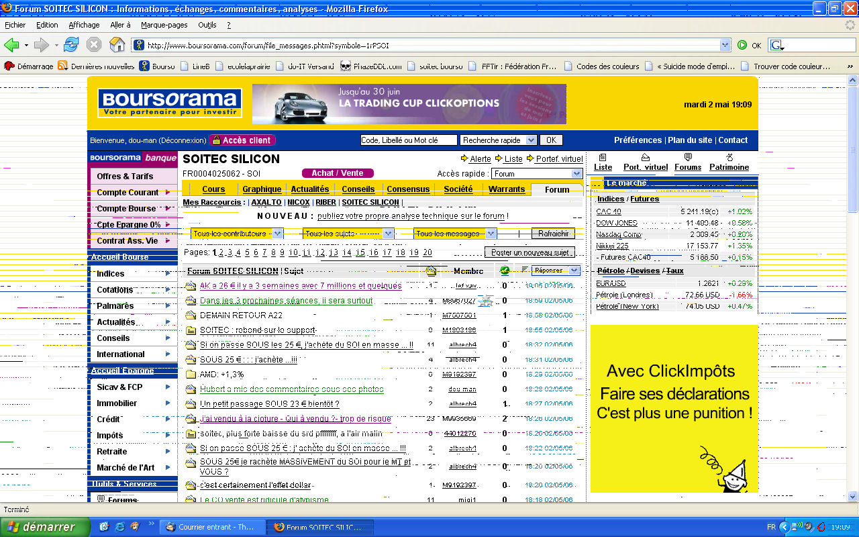Open the Tous les sujets dropdown
This screenshot has width=859, height=537.
[348, 234]
